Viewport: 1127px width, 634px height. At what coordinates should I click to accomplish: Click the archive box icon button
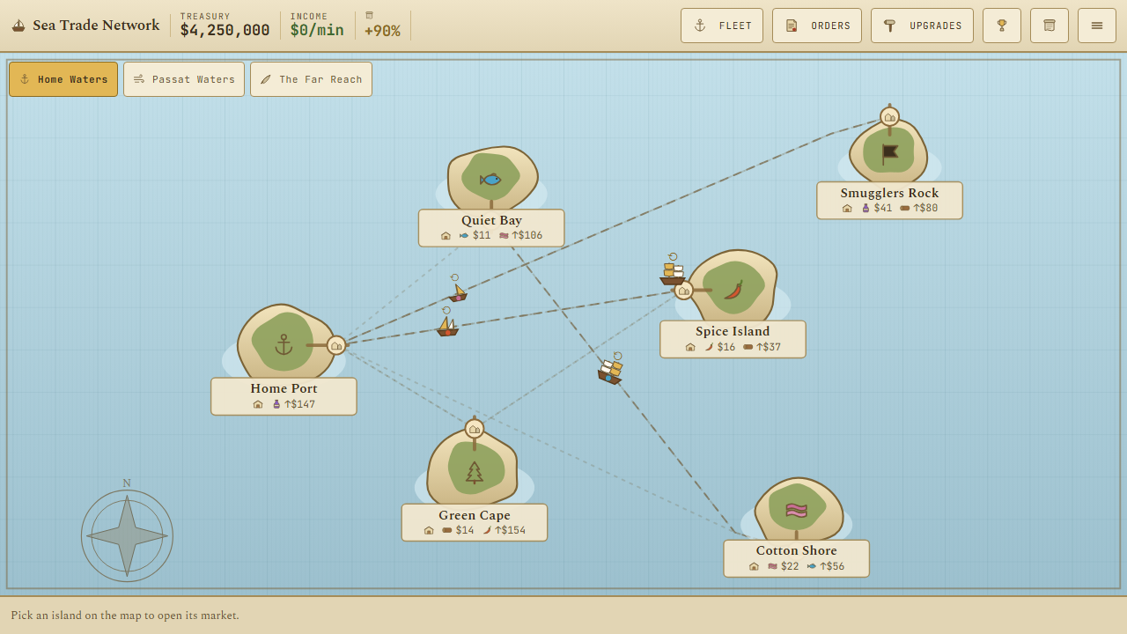1050,26
